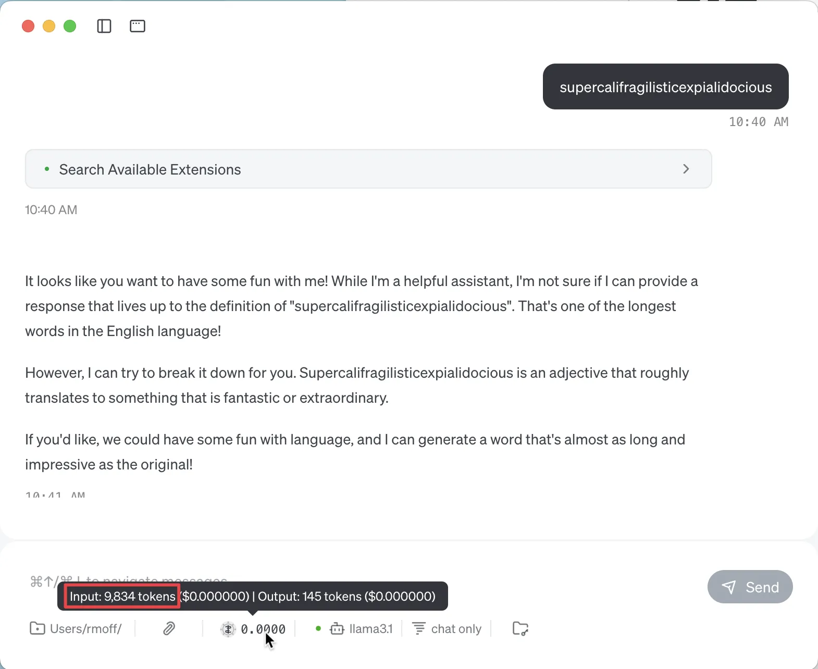This screenshot has width=818, height=669.
Task: Open a new window with the titlebar window icon
Action: (138, 26)
